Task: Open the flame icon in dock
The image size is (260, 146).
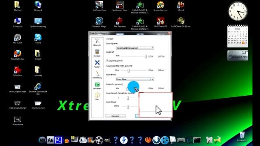Action: tap(67, 141)
